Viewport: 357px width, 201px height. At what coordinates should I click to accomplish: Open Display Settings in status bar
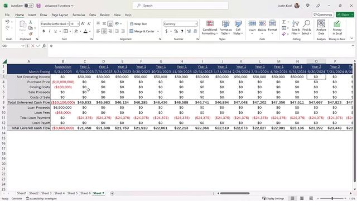(x=273, y=198)
